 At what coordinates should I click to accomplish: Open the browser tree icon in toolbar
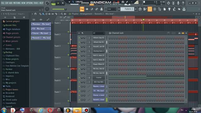[160, 9]
